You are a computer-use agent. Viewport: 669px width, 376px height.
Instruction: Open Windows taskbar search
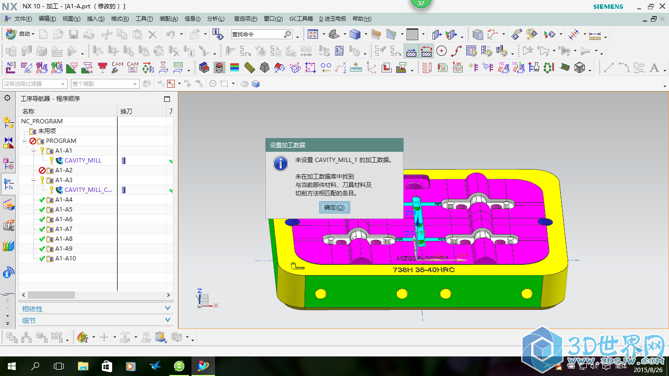(35, 366)
